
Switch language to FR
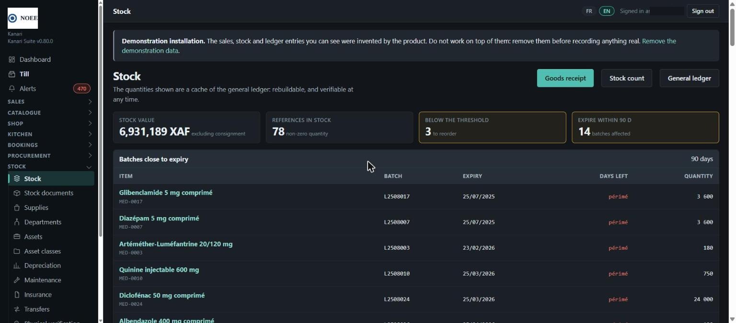(x=589, y=11)
